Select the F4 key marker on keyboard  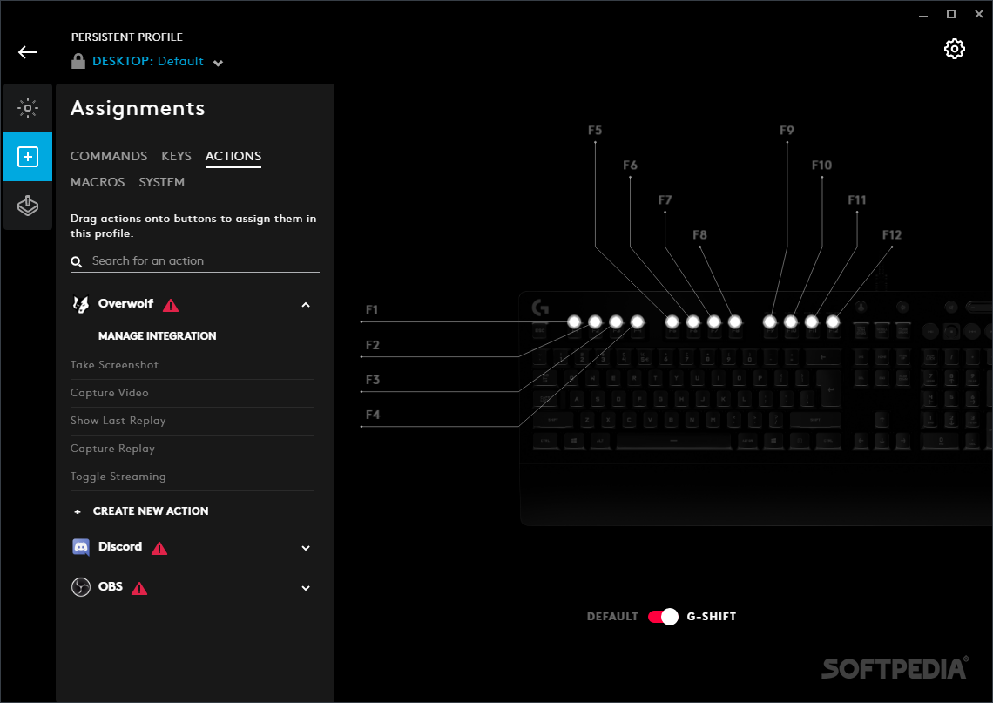pos(637,321)
